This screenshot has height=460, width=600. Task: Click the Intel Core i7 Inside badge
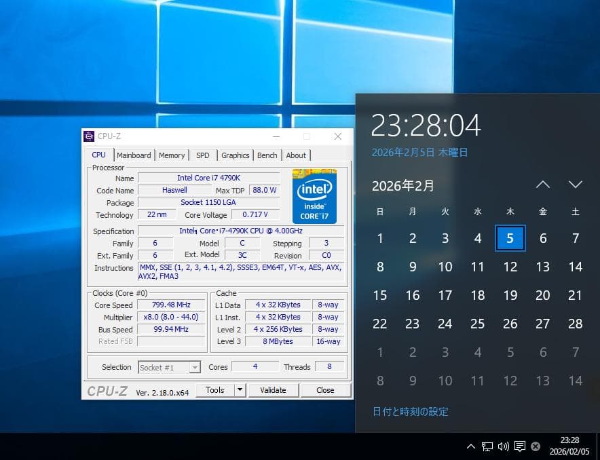(x=314, y=197)
